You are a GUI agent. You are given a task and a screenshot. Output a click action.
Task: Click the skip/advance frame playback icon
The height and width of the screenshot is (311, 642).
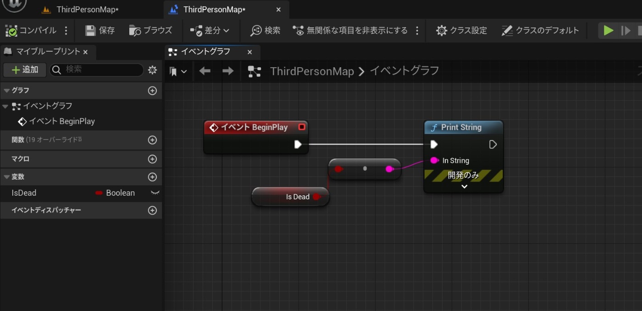click(x=626, y=31)
